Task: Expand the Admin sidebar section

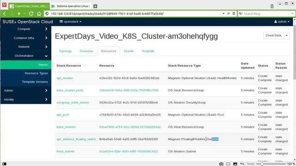Action: click(x=26, y=90)
